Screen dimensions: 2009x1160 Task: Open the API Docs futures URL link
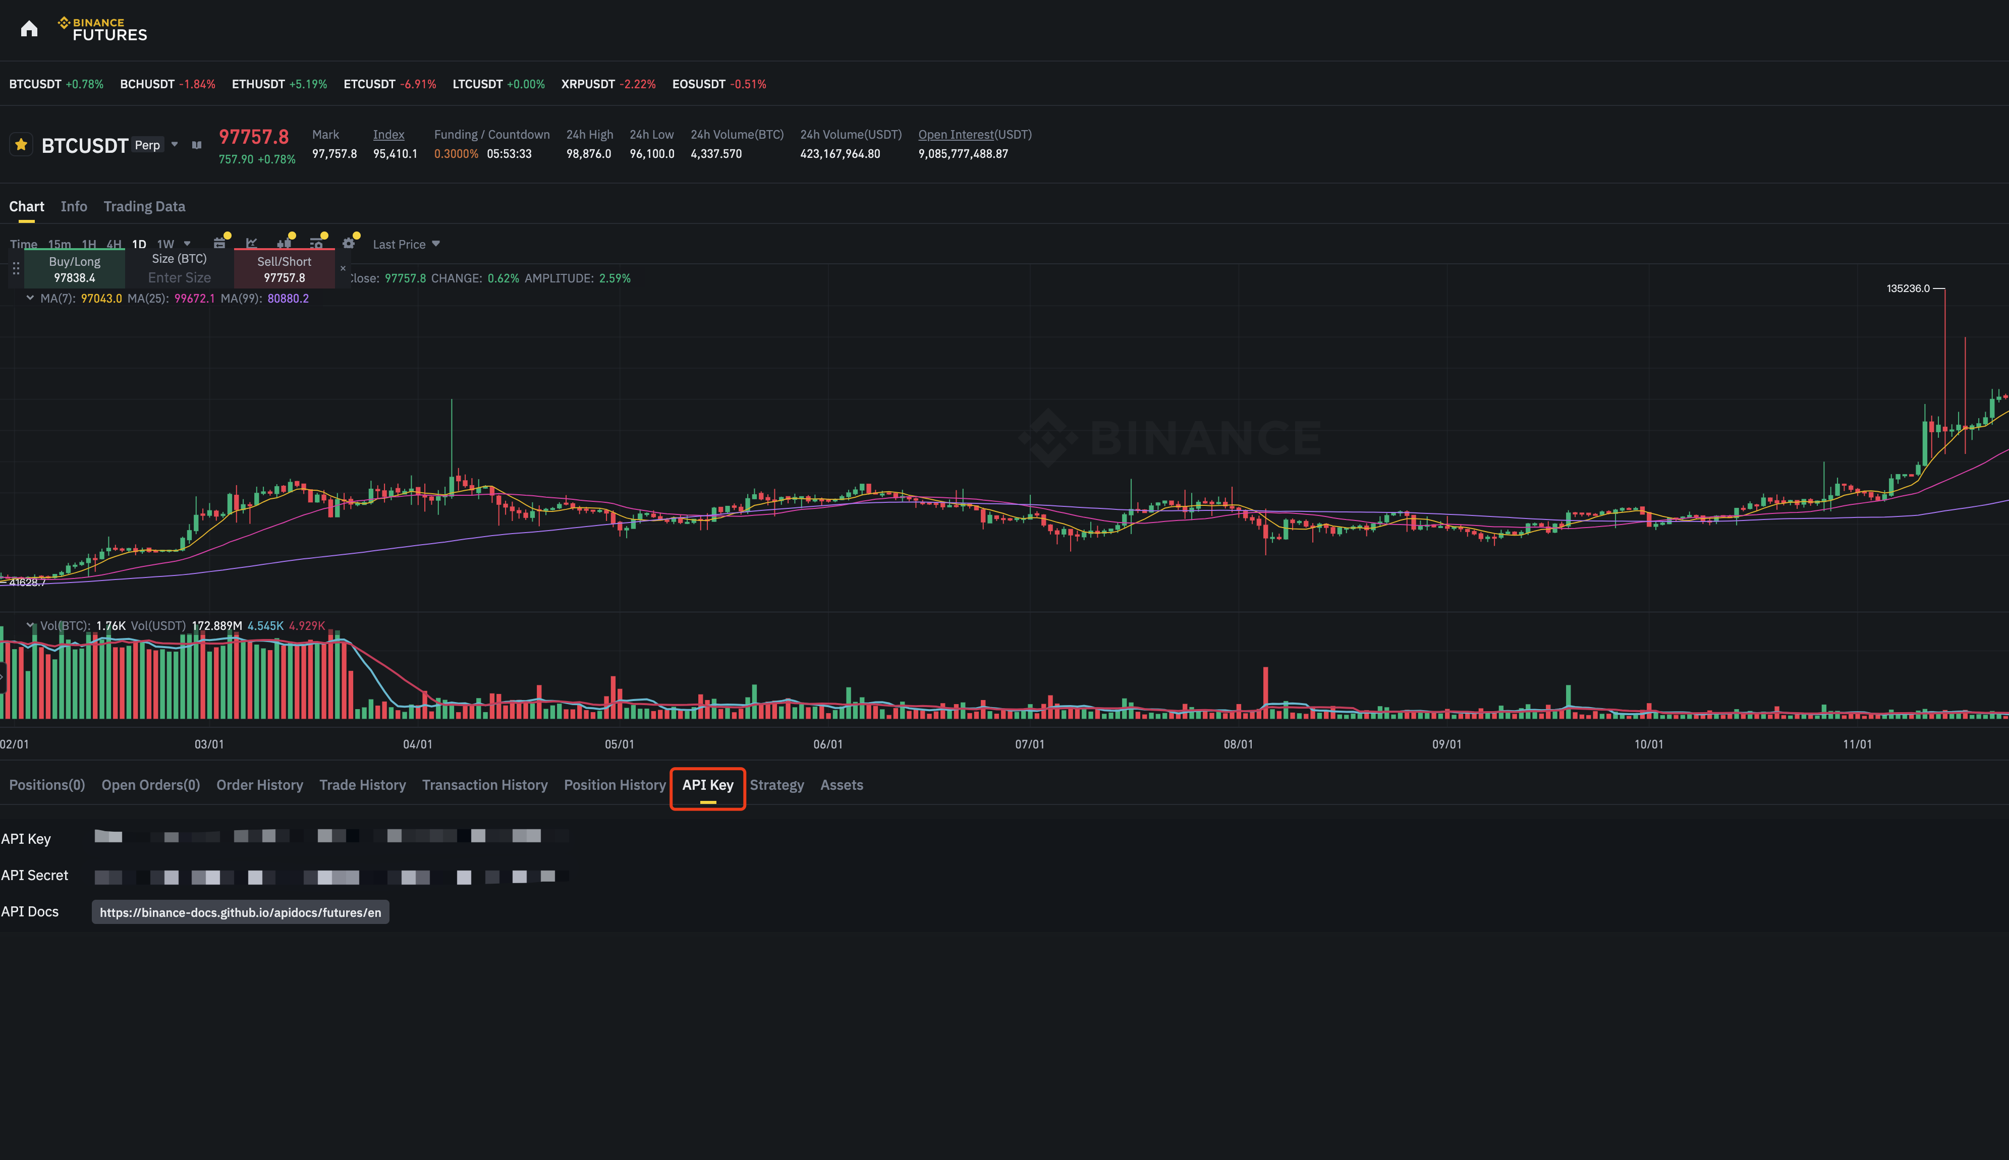pyautogui.click(x=240, y=913)
